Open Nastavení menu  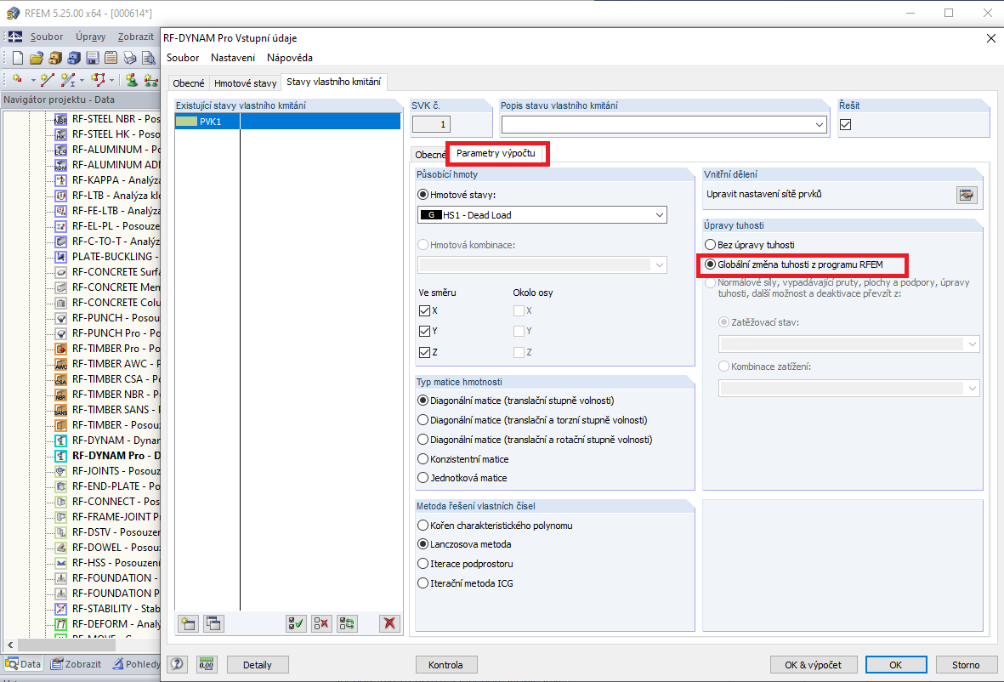click(x=232, y=58)
